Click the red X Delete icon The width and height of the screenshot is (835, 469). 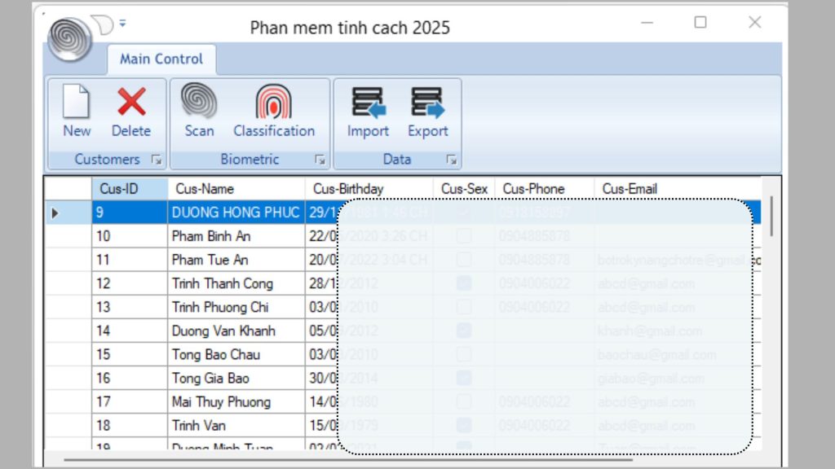coord(130,112)
